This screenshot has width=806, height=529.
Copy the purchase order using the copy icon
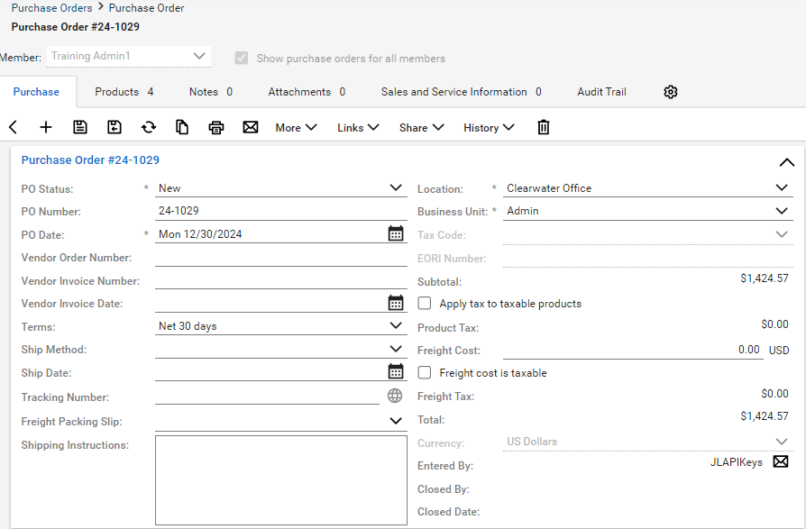pos(182,127)
